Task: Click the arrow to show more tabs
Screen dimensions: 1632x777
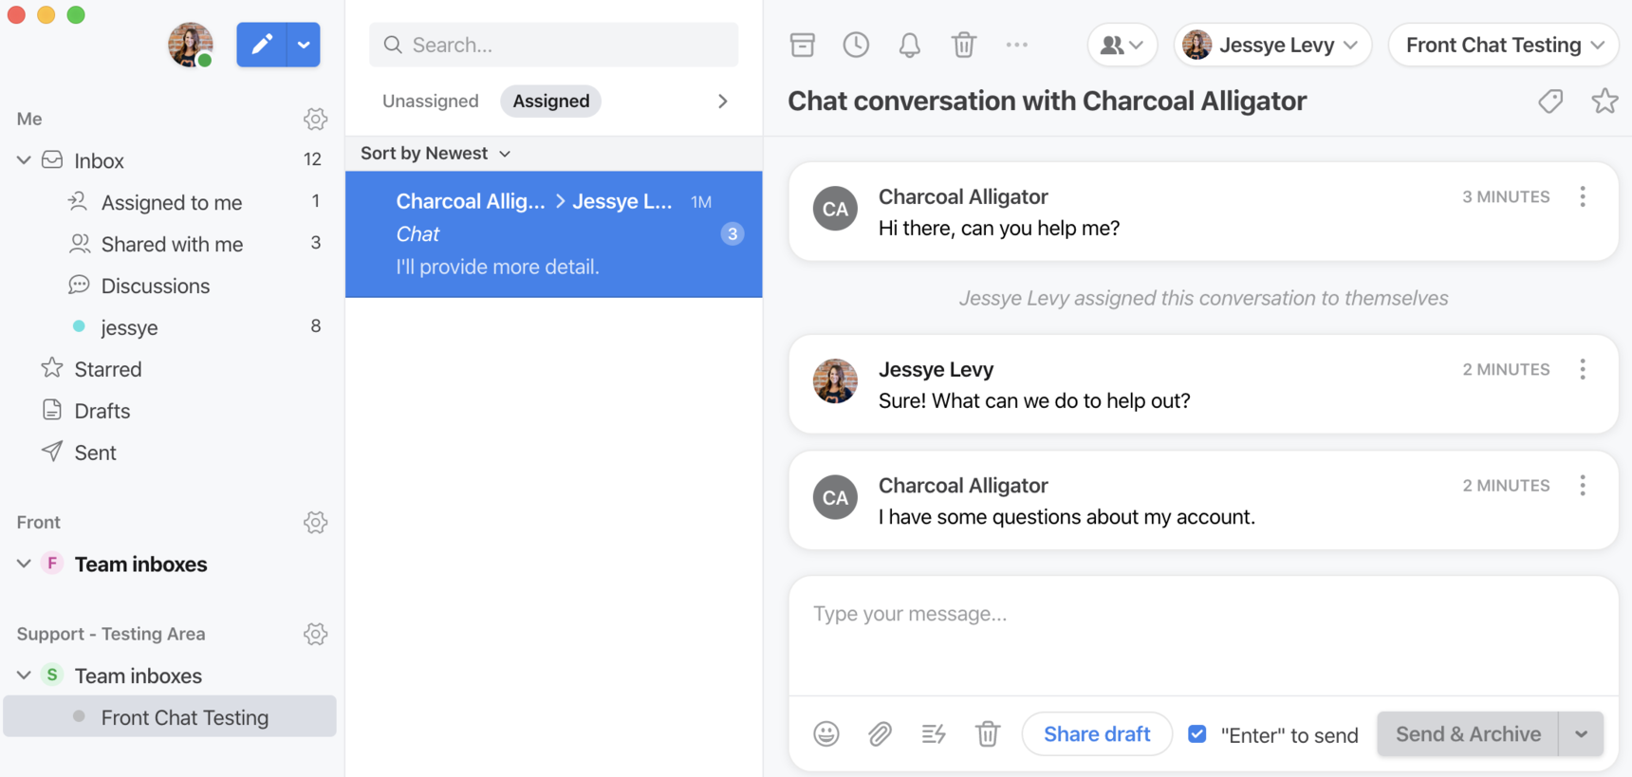Action: tap(723, 101)
